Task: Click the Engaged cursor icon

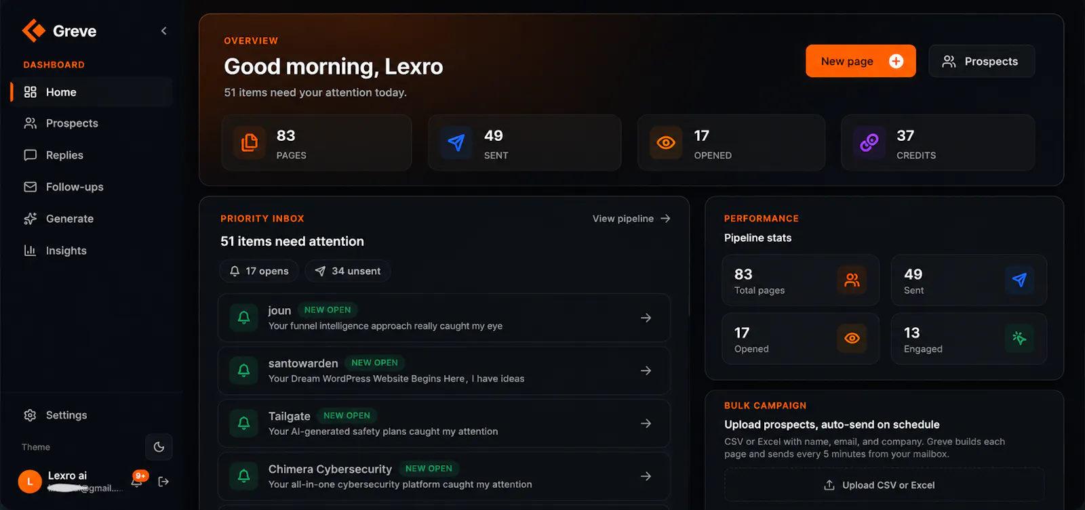Action: pyautogui.click(x=1019, y=338)
